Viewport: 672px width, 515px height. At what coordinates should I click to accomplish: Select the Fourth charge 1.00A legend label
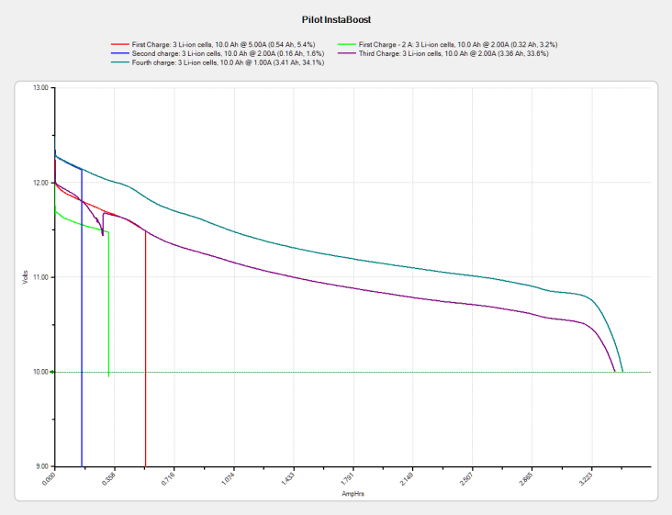tap(227, 62)
